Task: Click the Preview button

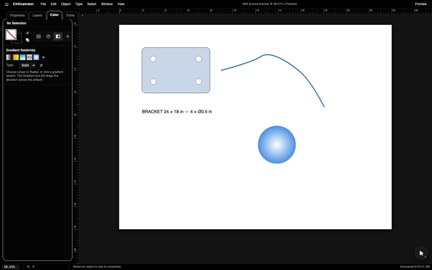Action: coord(421,4)
